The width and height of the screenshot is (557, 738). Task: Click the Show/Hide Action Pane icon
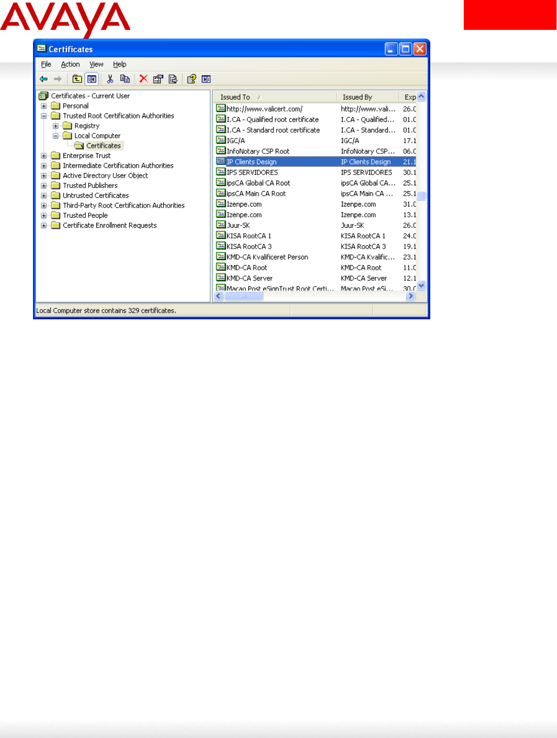click(206, 79)
